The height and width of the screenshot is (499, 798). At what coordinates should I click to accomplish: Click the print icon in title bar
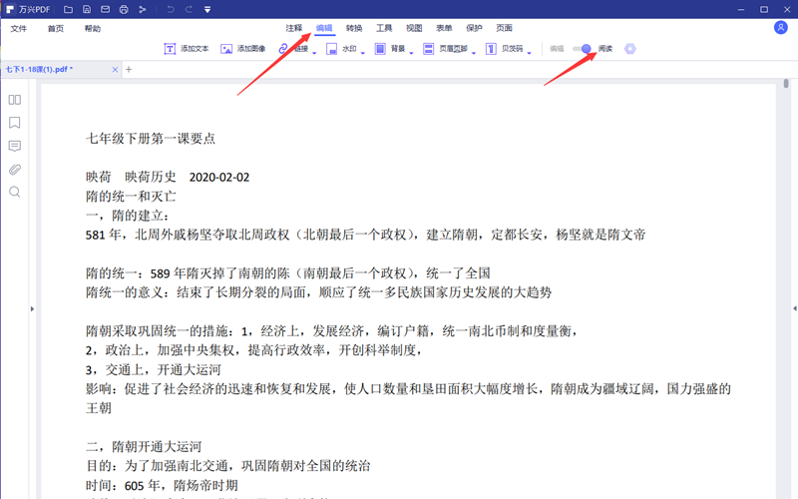(124, 9)
